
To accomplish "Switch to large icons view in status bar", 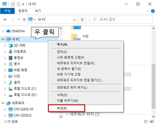I will point(152,121).
